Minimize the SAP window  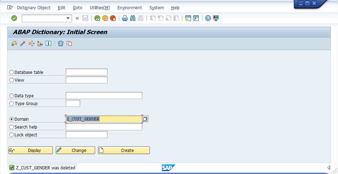pos(301,3)
